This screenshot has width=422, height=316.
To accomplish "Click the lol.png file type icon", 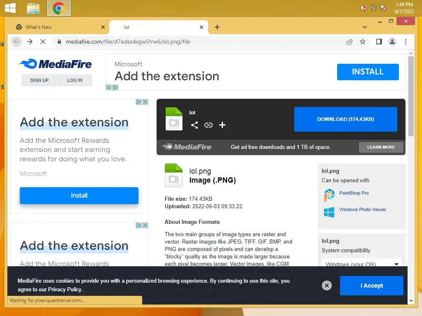I will [173, 175].
